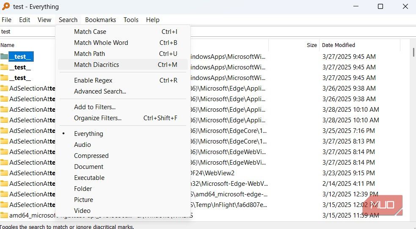Select the Everything filter
Image resolution: width=416 pixels, height=229 pixels.
tap(123, 134)
